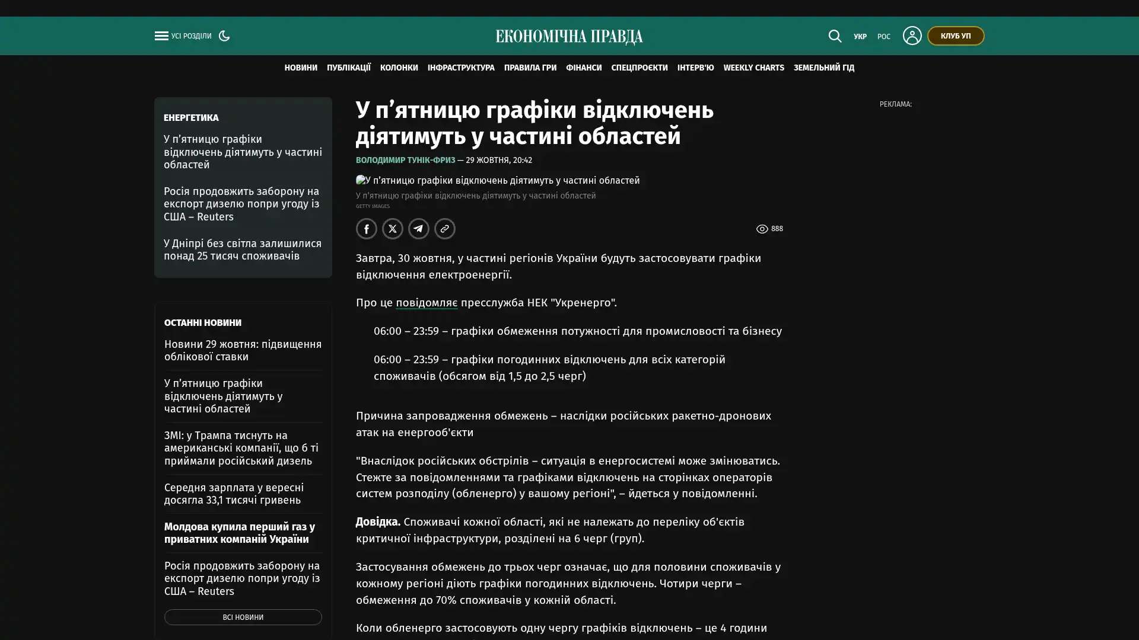The image size is (1139, 640).
Task: Open news about Moldova buying gas
Action: coord(240,533)
